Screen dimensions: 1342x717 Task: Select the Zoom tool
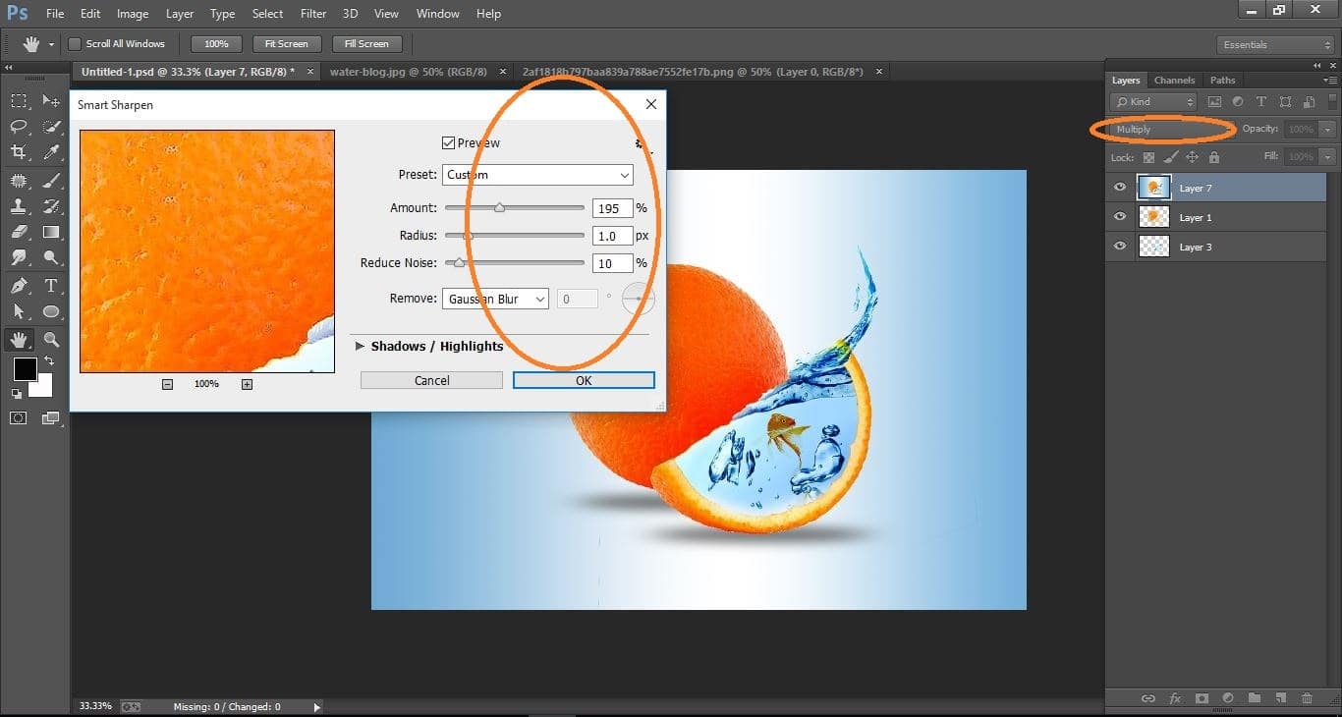click(x=51, y=338)
